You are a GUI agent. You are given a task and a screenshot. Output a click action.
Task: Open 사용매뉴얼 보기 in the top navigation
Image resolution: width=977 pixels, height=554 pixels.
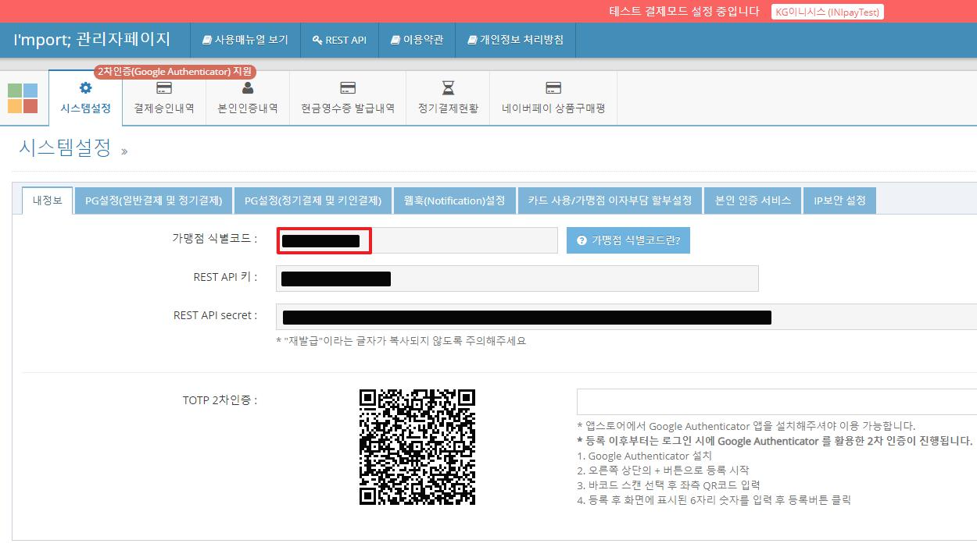click(245, 40)
